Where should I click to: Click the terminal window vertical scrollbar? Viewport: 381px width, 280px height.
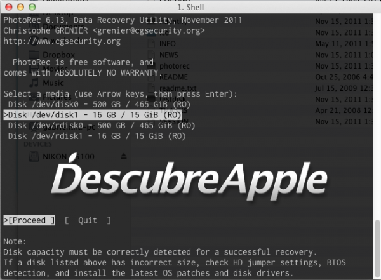pos(377,249)
